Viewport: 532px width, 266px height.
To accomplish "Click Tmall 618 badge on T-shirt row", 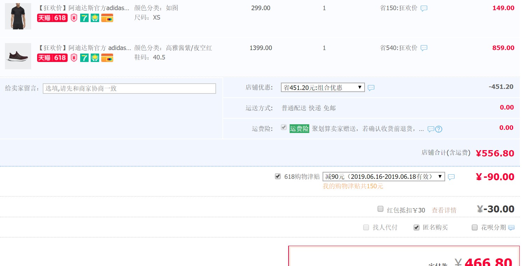I will 52,18.
